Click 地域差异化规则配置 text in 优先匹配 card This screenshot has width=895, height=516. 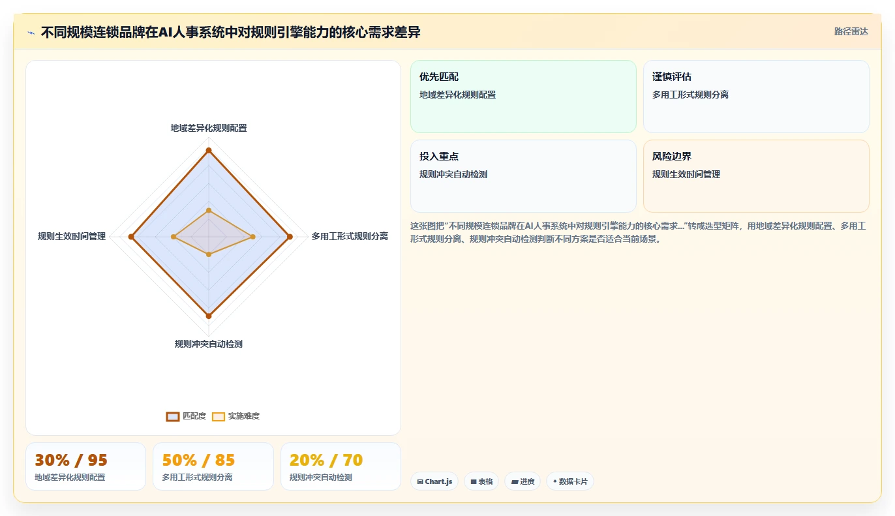tap(458, 95)
